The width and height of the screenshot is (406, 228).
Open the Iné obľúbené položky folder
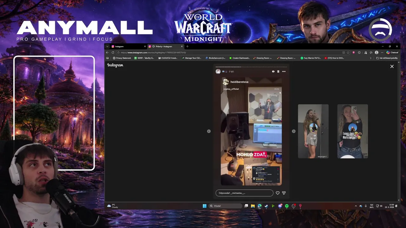pos(387,58)
